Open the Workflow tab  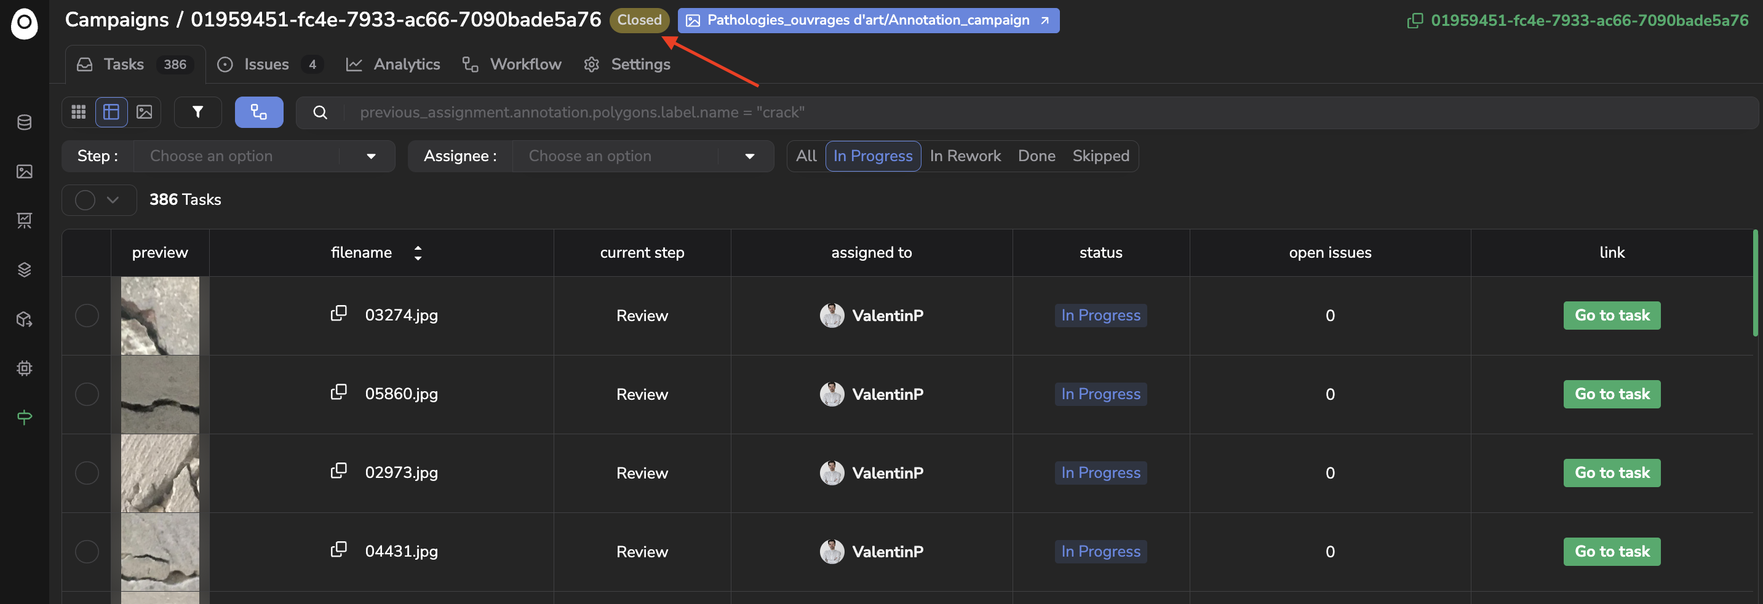coord(512,65)
